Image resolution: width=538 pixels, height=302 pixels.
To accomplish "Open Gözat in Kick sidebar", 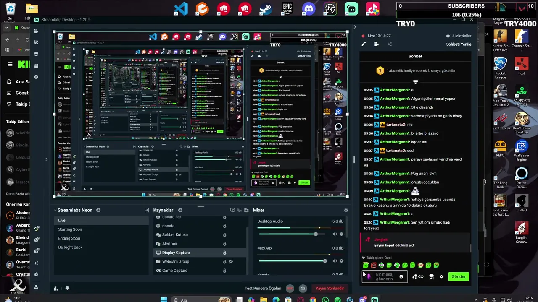I will pos(18,93).
